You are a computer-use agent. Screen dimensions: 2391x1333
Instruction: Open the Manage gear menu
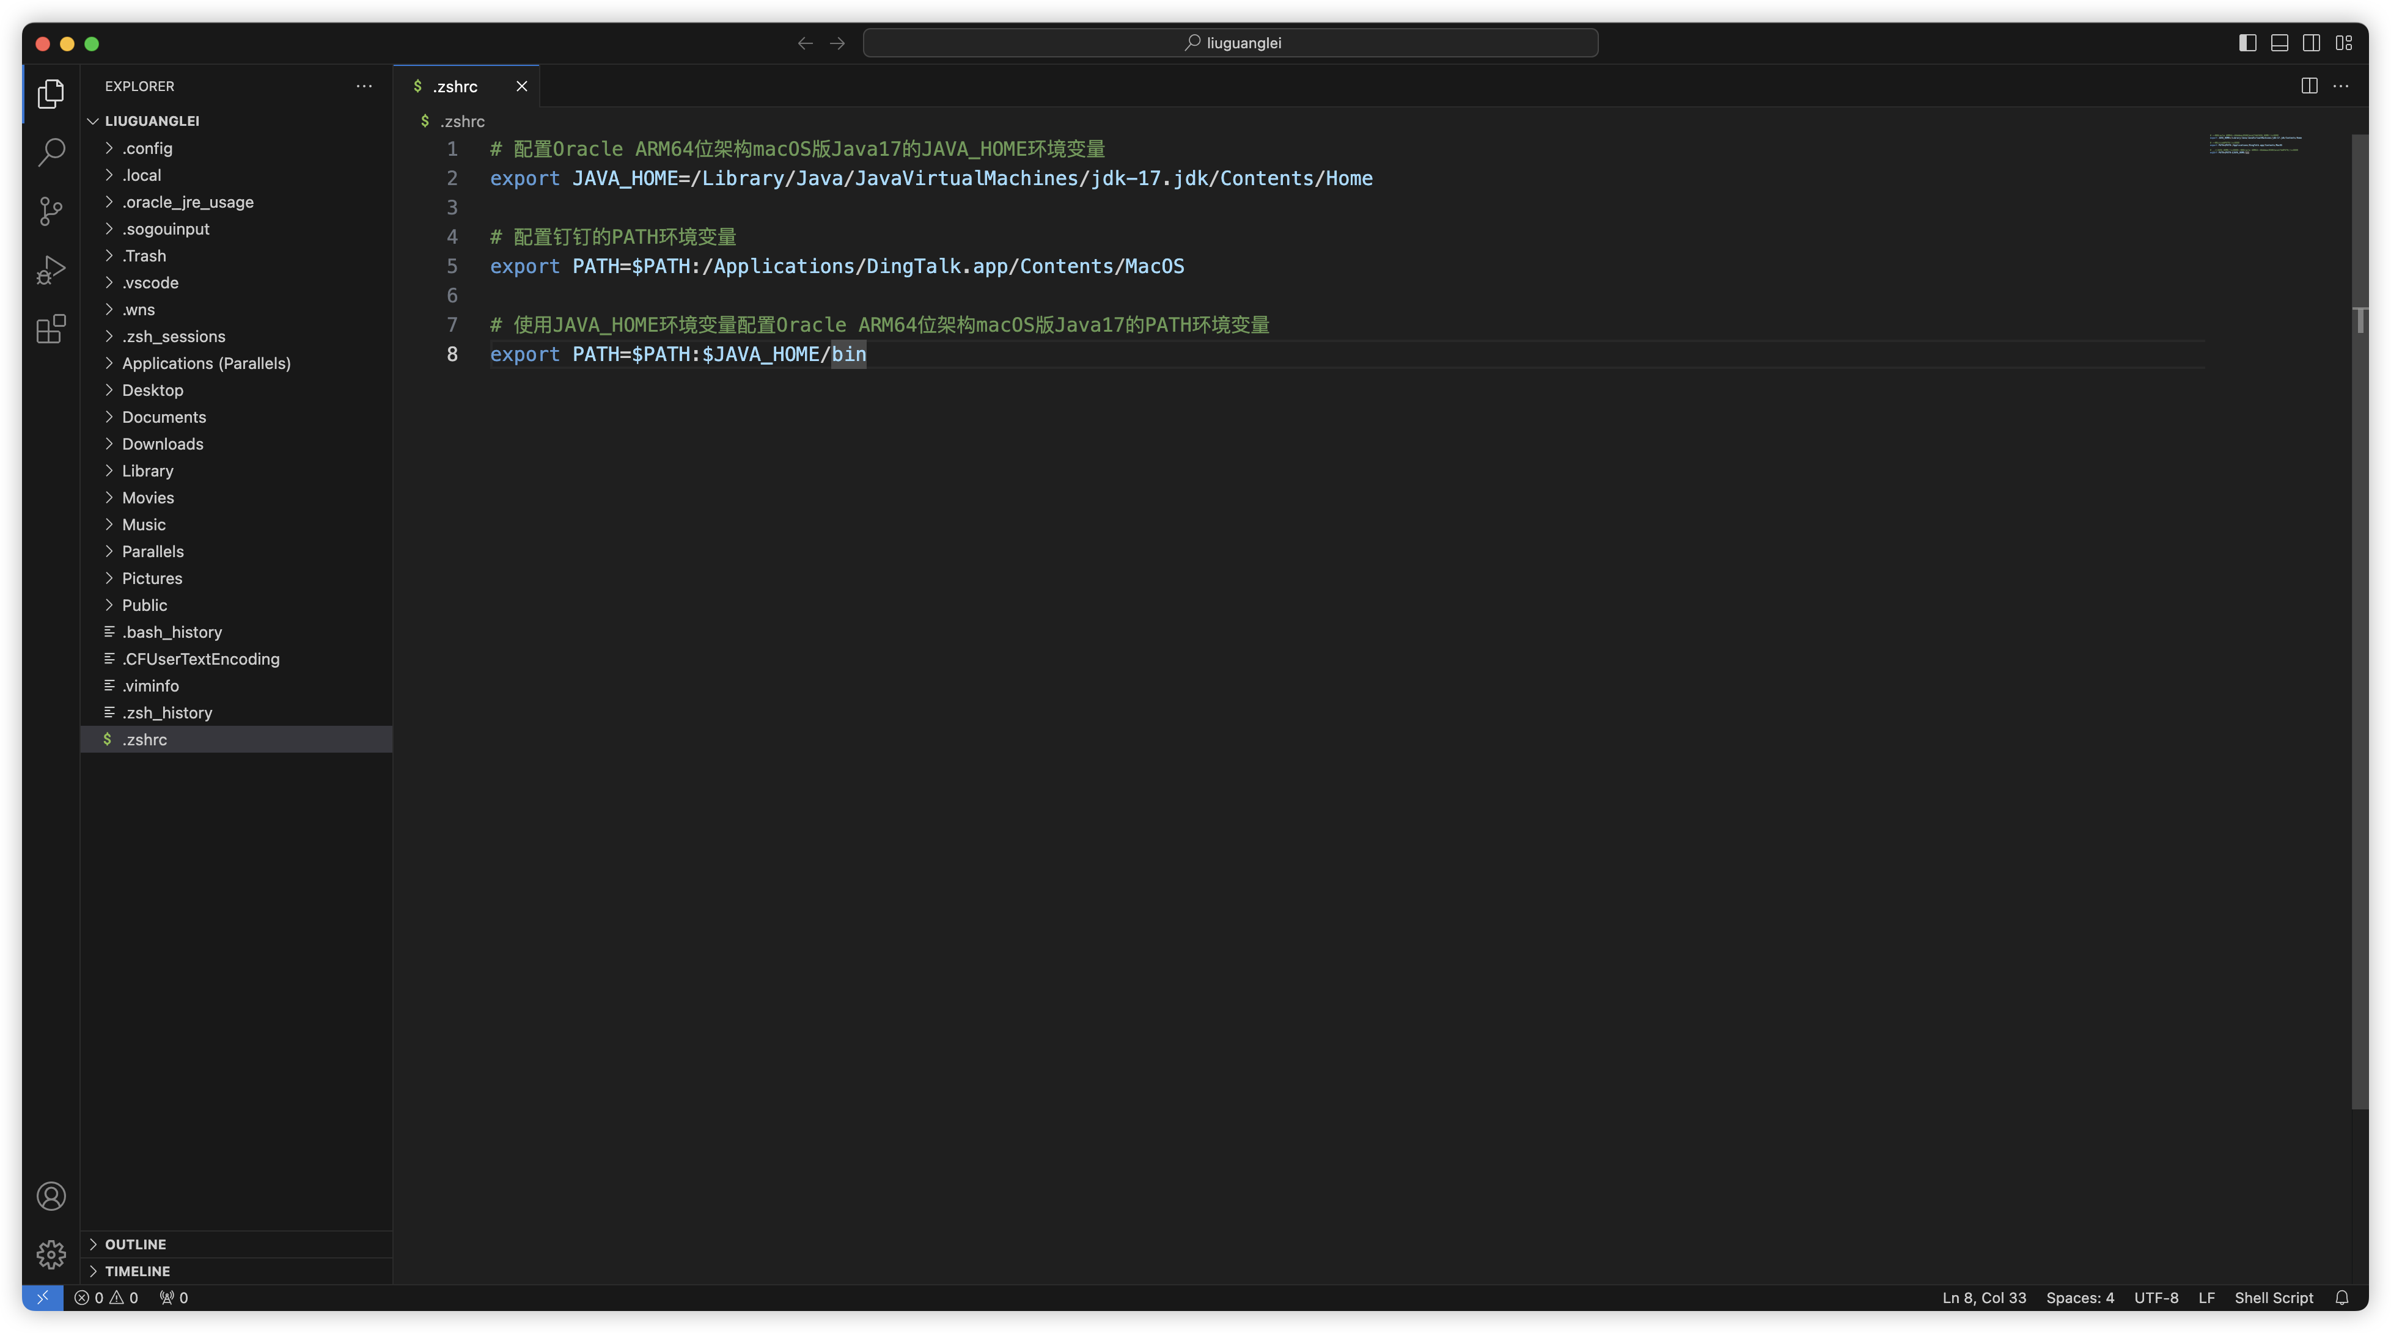pyautogui.click(x=51, y=1254)
